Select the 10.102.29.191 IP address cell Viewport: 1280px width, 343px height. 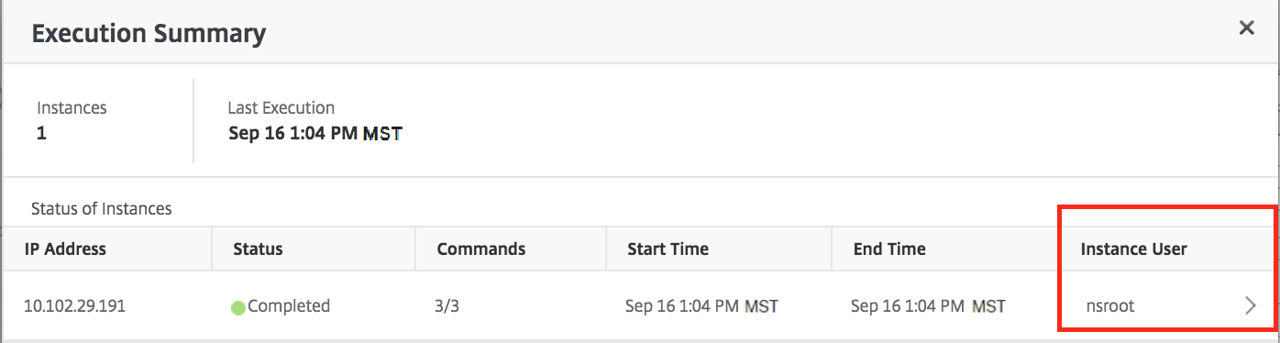tap(75, 306)
